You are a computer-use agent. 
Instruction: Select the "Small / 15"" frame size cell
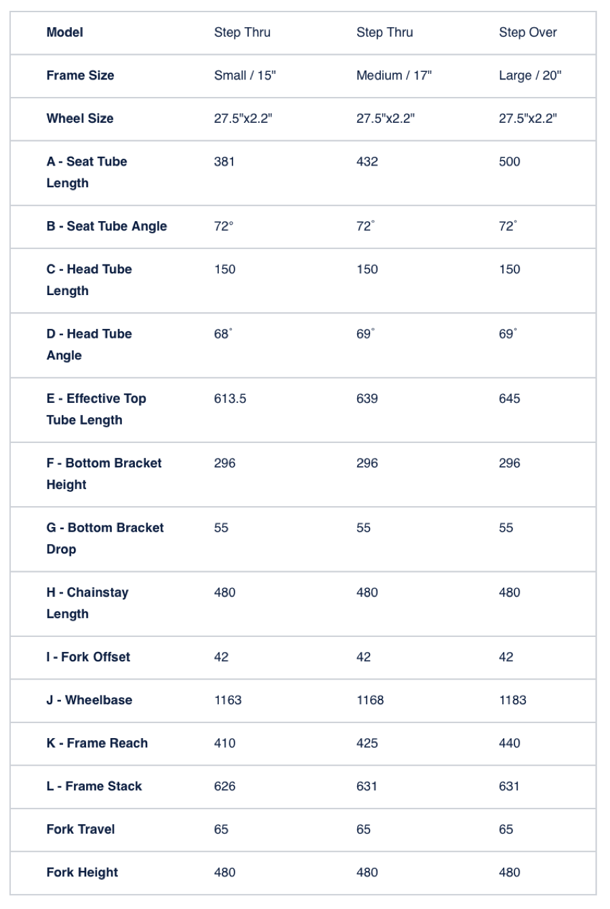pyautogui.click(x=245, y=75)
